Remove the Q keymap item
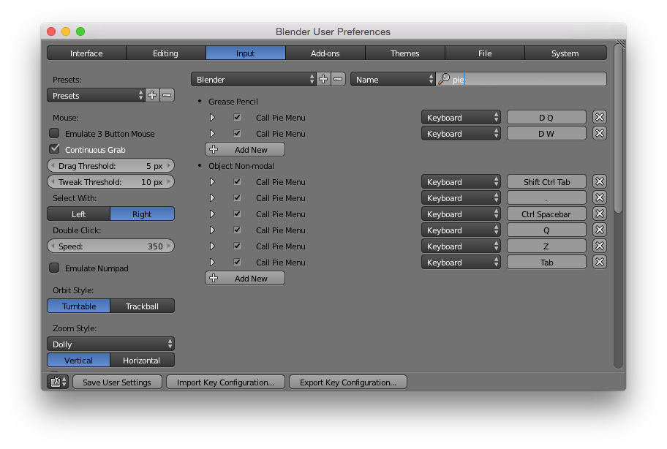This screenshot has height=449, width=667. pyautogui.click(x=600, y=230)
